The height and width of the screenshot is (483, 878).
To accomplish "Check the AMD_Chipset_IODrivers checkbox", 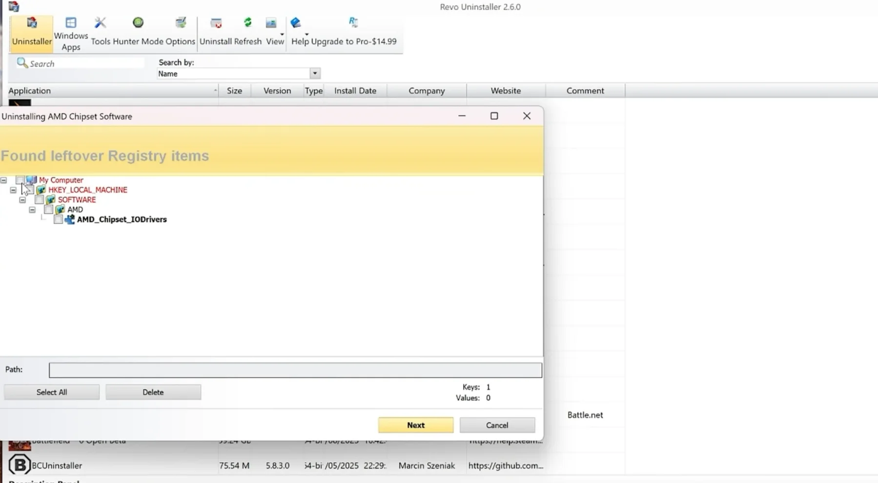I will (58, 219).
